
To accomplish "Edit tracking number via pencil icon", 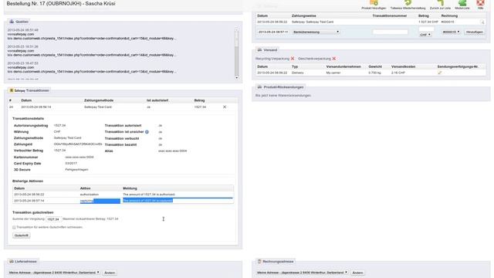I will tap(440, 73).
